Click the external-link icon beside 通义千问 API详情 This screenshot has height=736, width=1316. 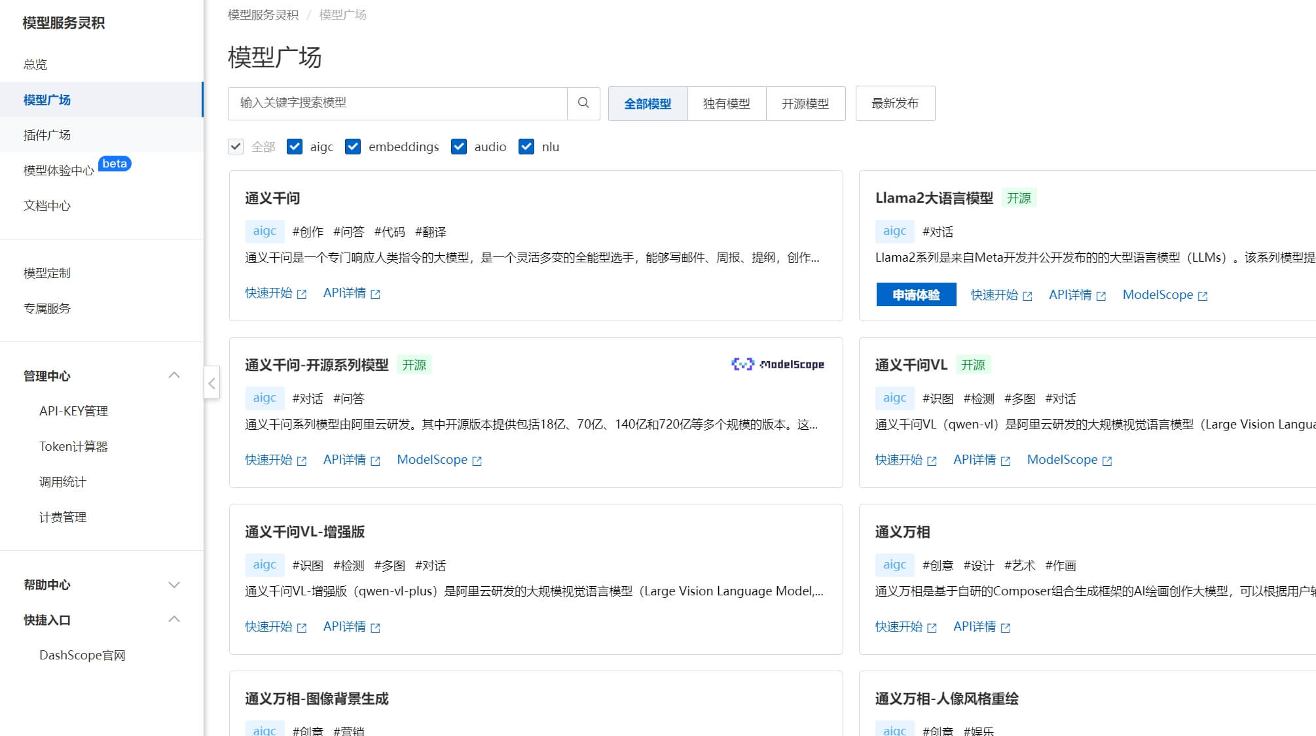375,294
